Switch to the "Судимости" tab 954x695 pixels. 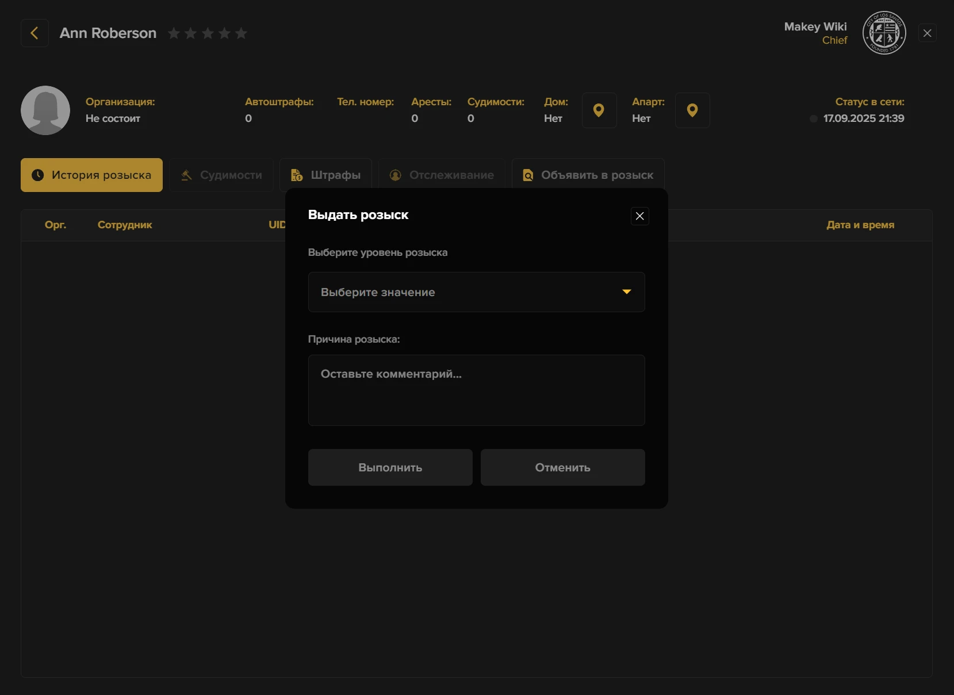point(221,175)
